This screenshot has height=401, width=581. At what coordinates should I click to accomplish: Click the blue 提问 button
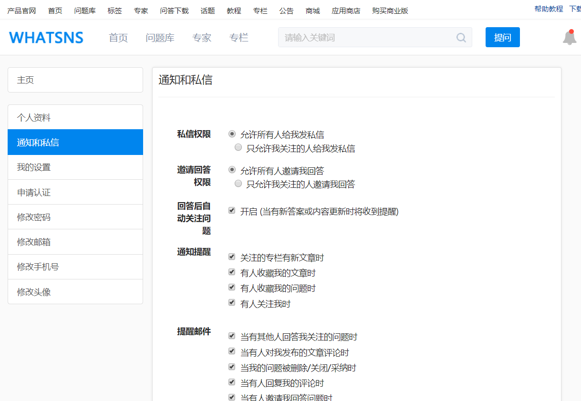point(502,37)
